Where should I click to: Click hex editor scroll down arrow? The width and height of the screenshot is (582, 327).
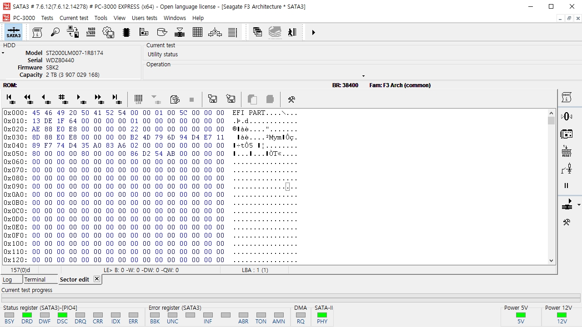552,261
